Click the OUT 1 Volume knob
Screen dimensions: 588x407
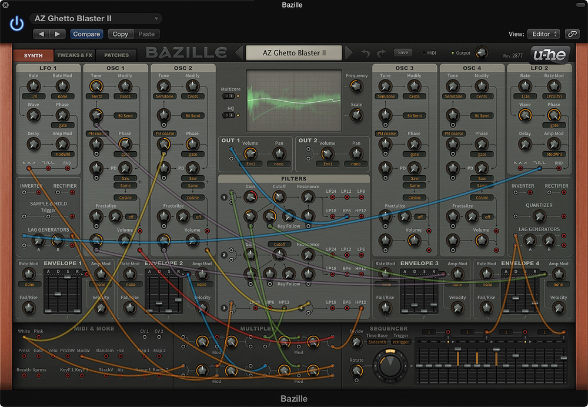coord(250,154)
